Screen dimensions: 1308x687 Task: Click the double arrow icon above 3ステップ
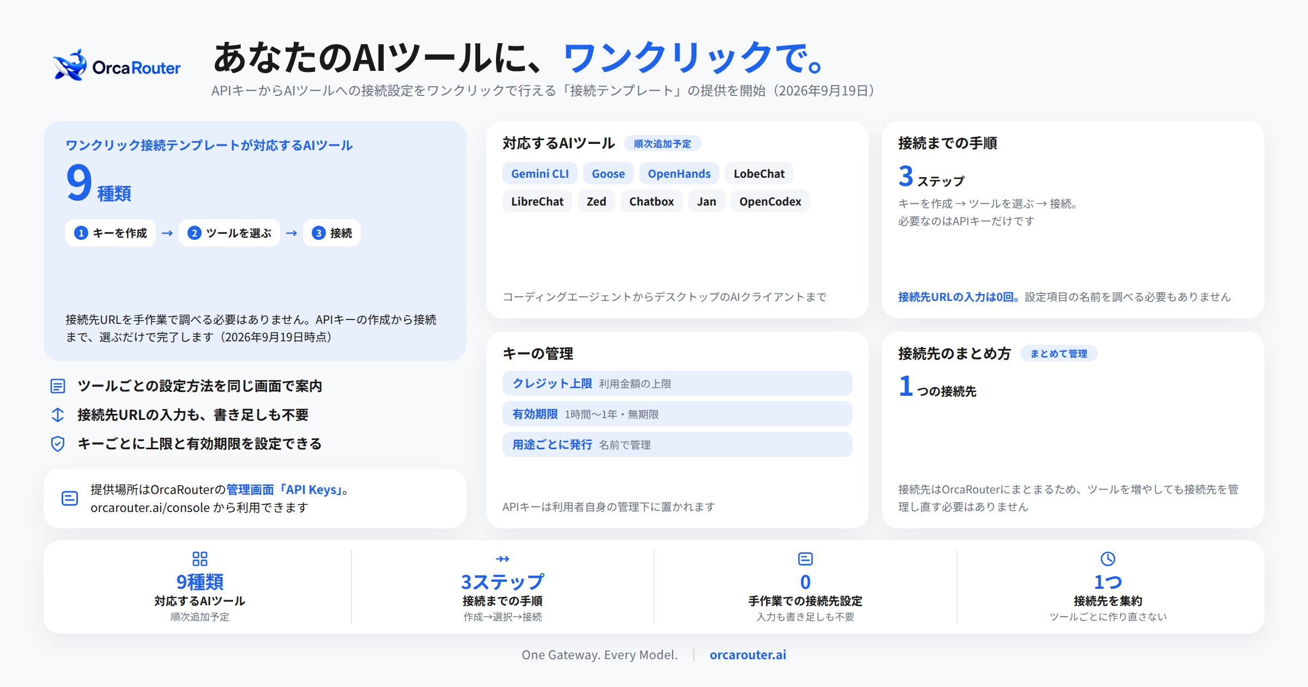click(502, 559)
